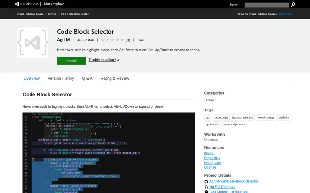Select the keybindings tag
This screenshot has height=193, width=310.
point(266,117)
